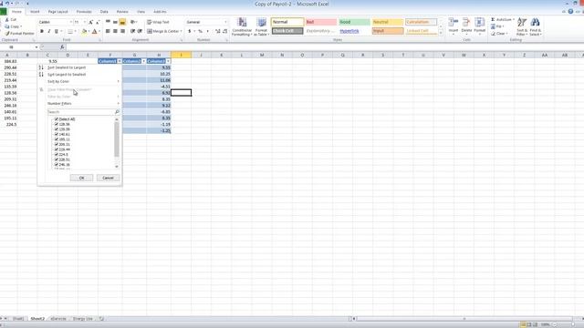Switch to the Data tab
This screenshot has width=584, height=328.
(104, 12)
